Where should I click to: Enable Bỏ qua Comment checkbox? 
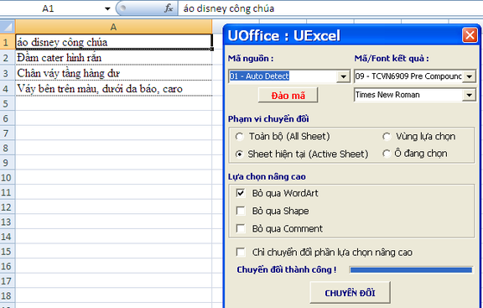click(241, 229)
